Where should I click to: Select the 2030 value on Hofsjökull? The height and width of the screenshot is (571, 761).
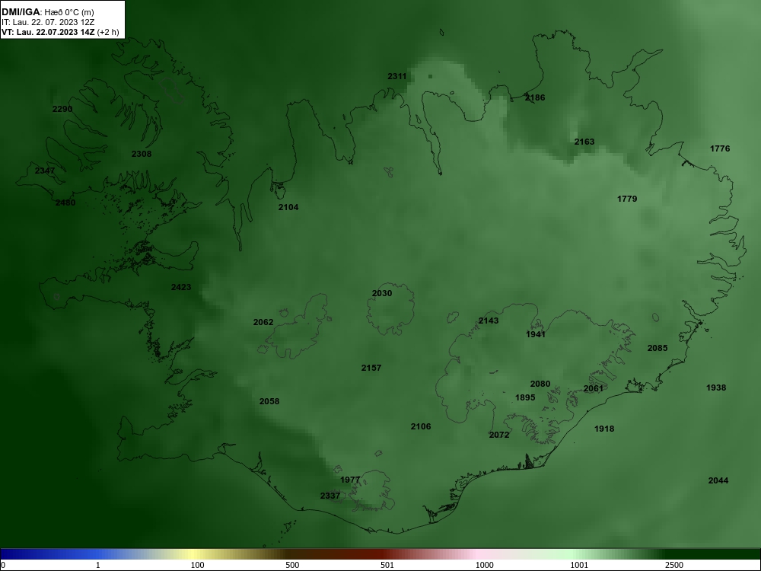coord(382,293)
